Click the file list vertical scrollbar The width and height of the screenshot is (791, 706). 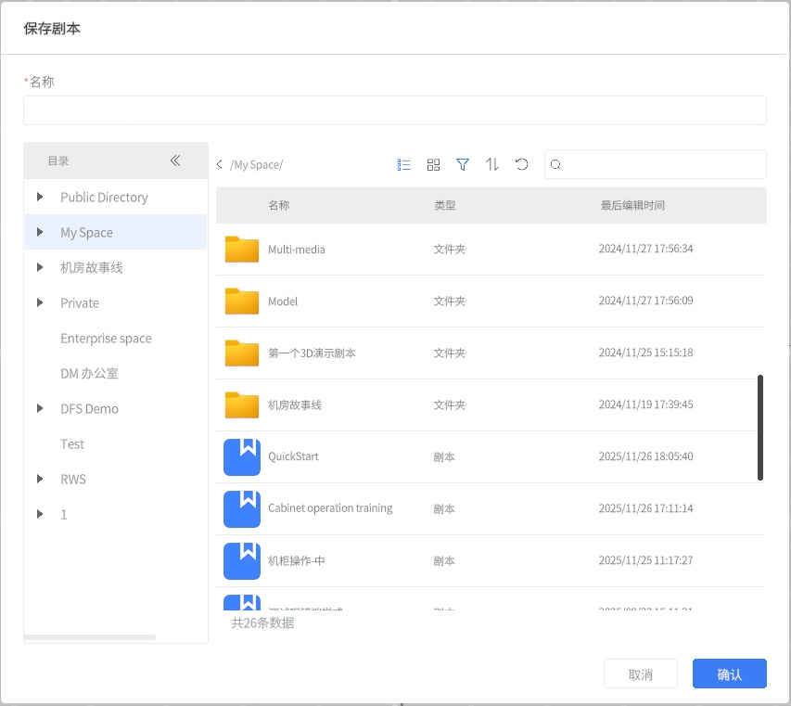[760, 427]
